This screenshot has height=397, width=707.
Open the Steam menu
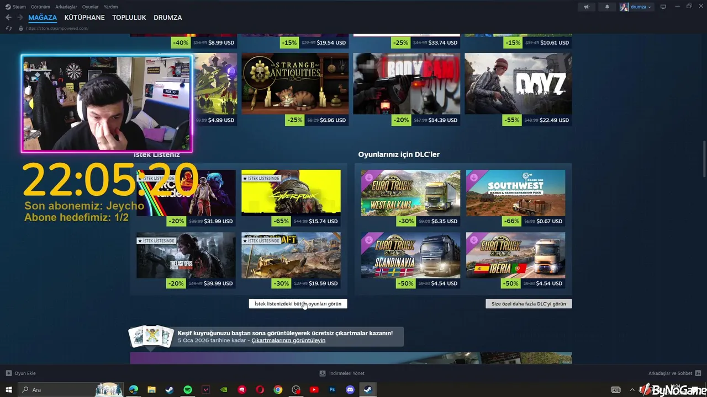15,7
